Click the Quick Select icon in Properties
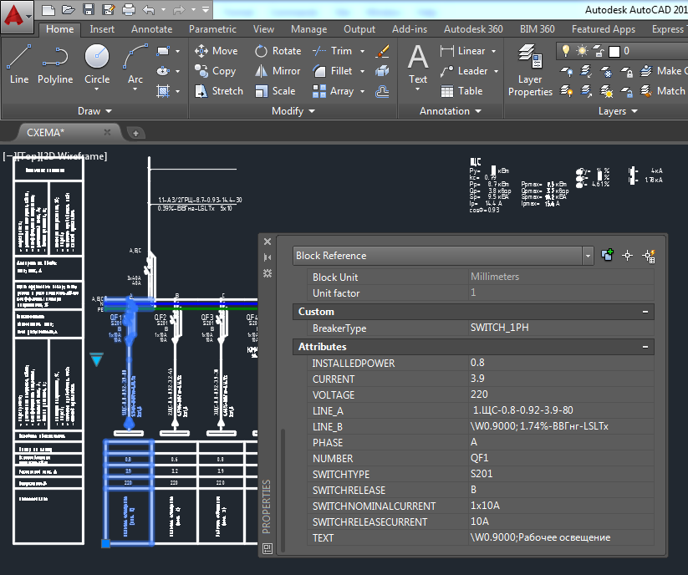Screen dimensions: 688x575 pyautogui.click(x=648, y=256)
